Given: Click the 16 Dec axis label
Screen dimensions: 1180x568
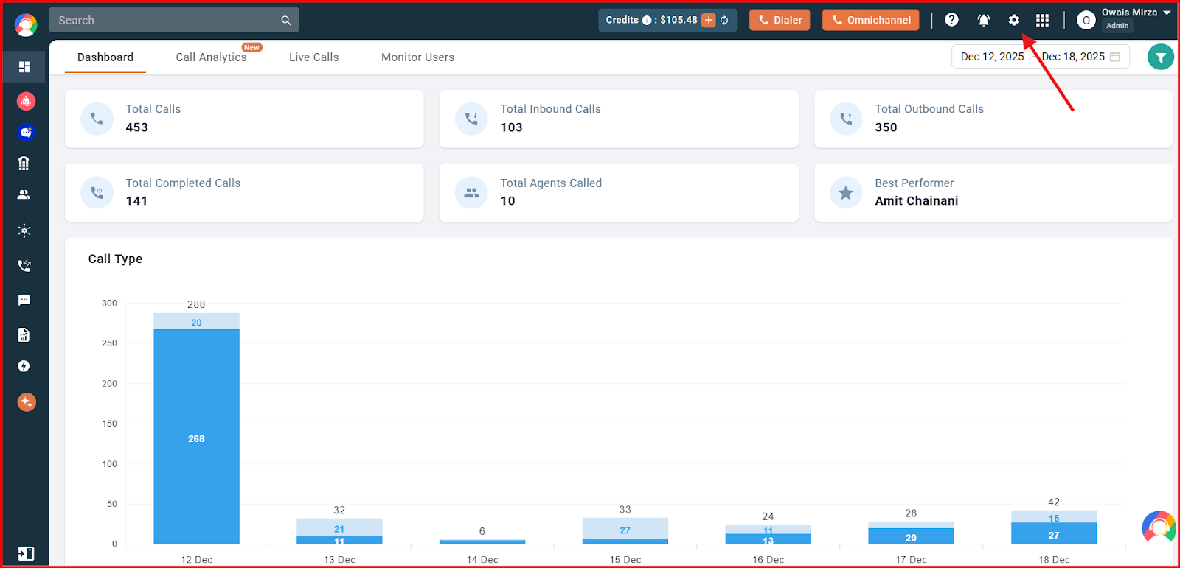Looking at the screenshot, I should click(768, 560).
